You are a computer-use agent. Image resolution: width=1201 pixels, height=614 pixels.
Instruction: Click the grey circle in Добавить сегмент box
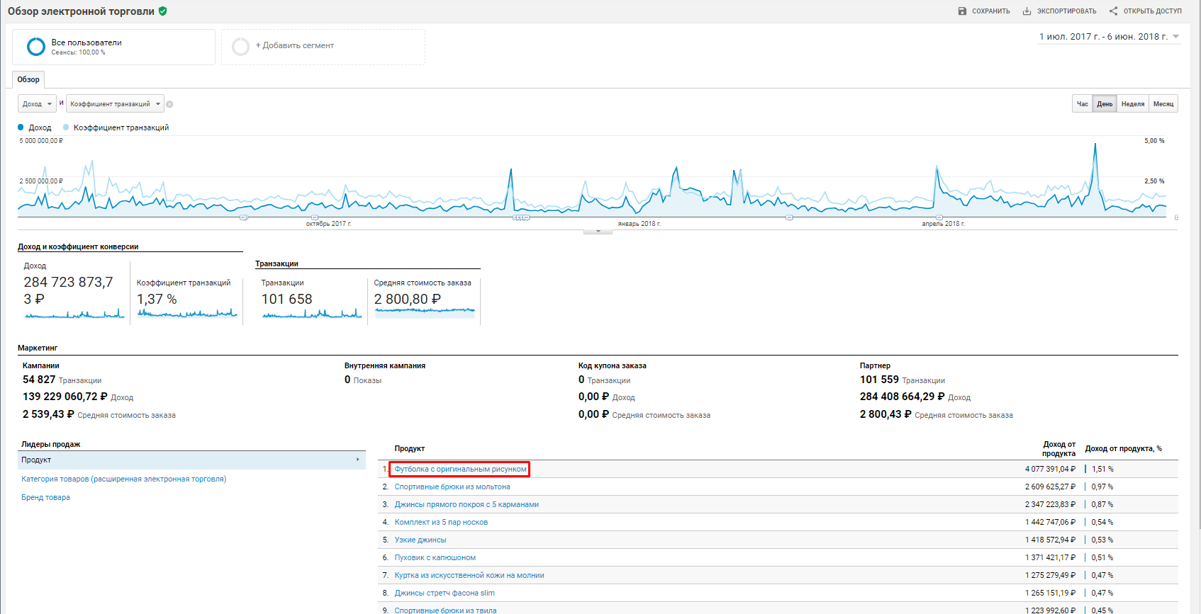pyautogui.click(x=241, y=47)
